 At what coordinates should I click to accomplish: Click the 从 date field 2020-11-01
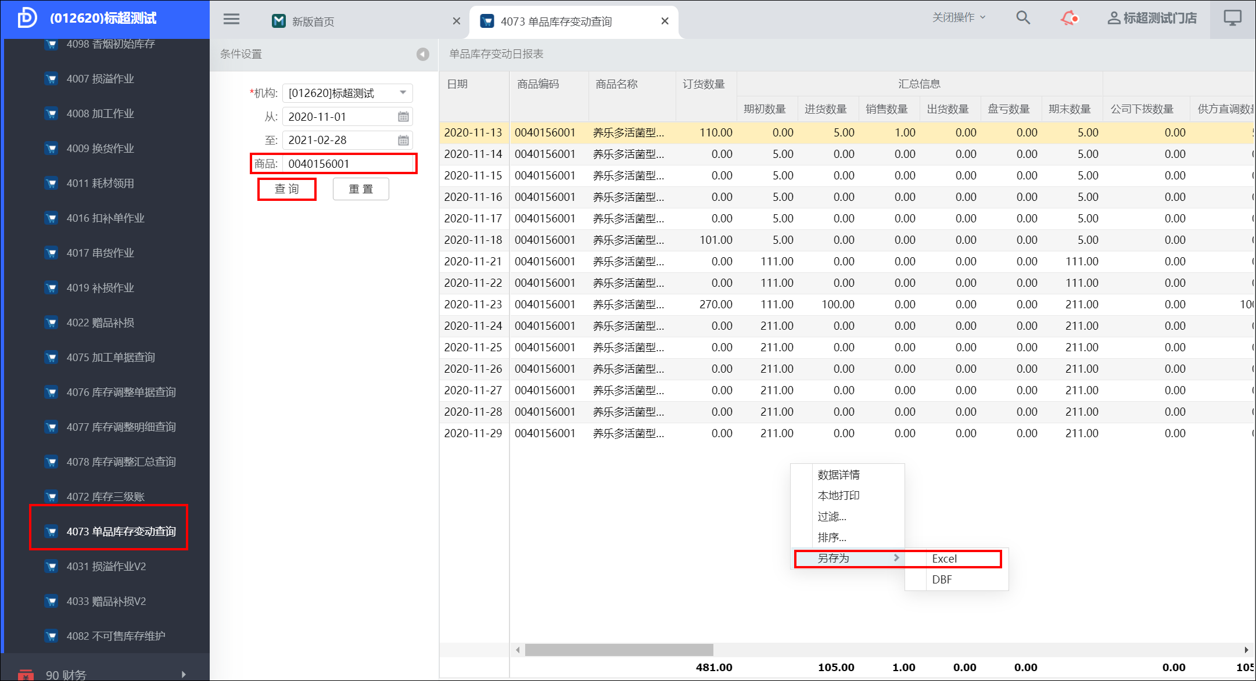click(347, 117)
